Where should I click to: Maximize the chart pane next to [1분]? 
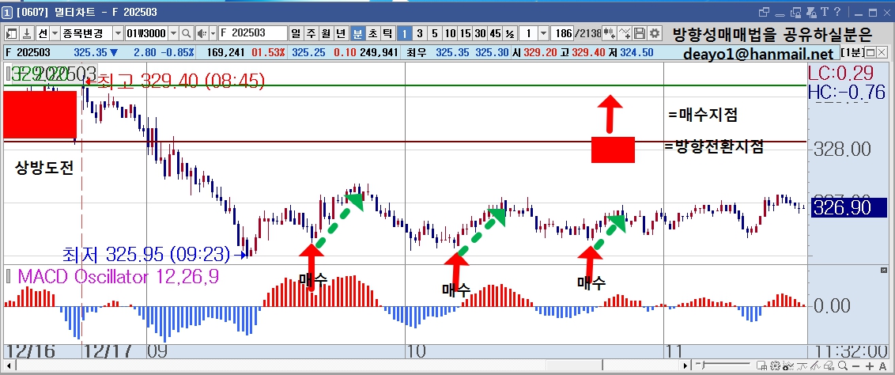pos(872,54)
